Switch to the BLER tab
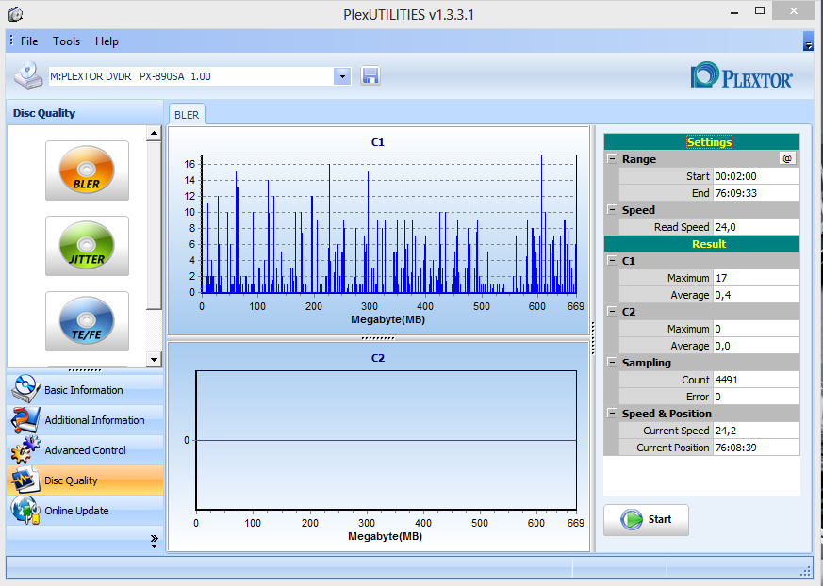823x586 pixels. (187, 115)
